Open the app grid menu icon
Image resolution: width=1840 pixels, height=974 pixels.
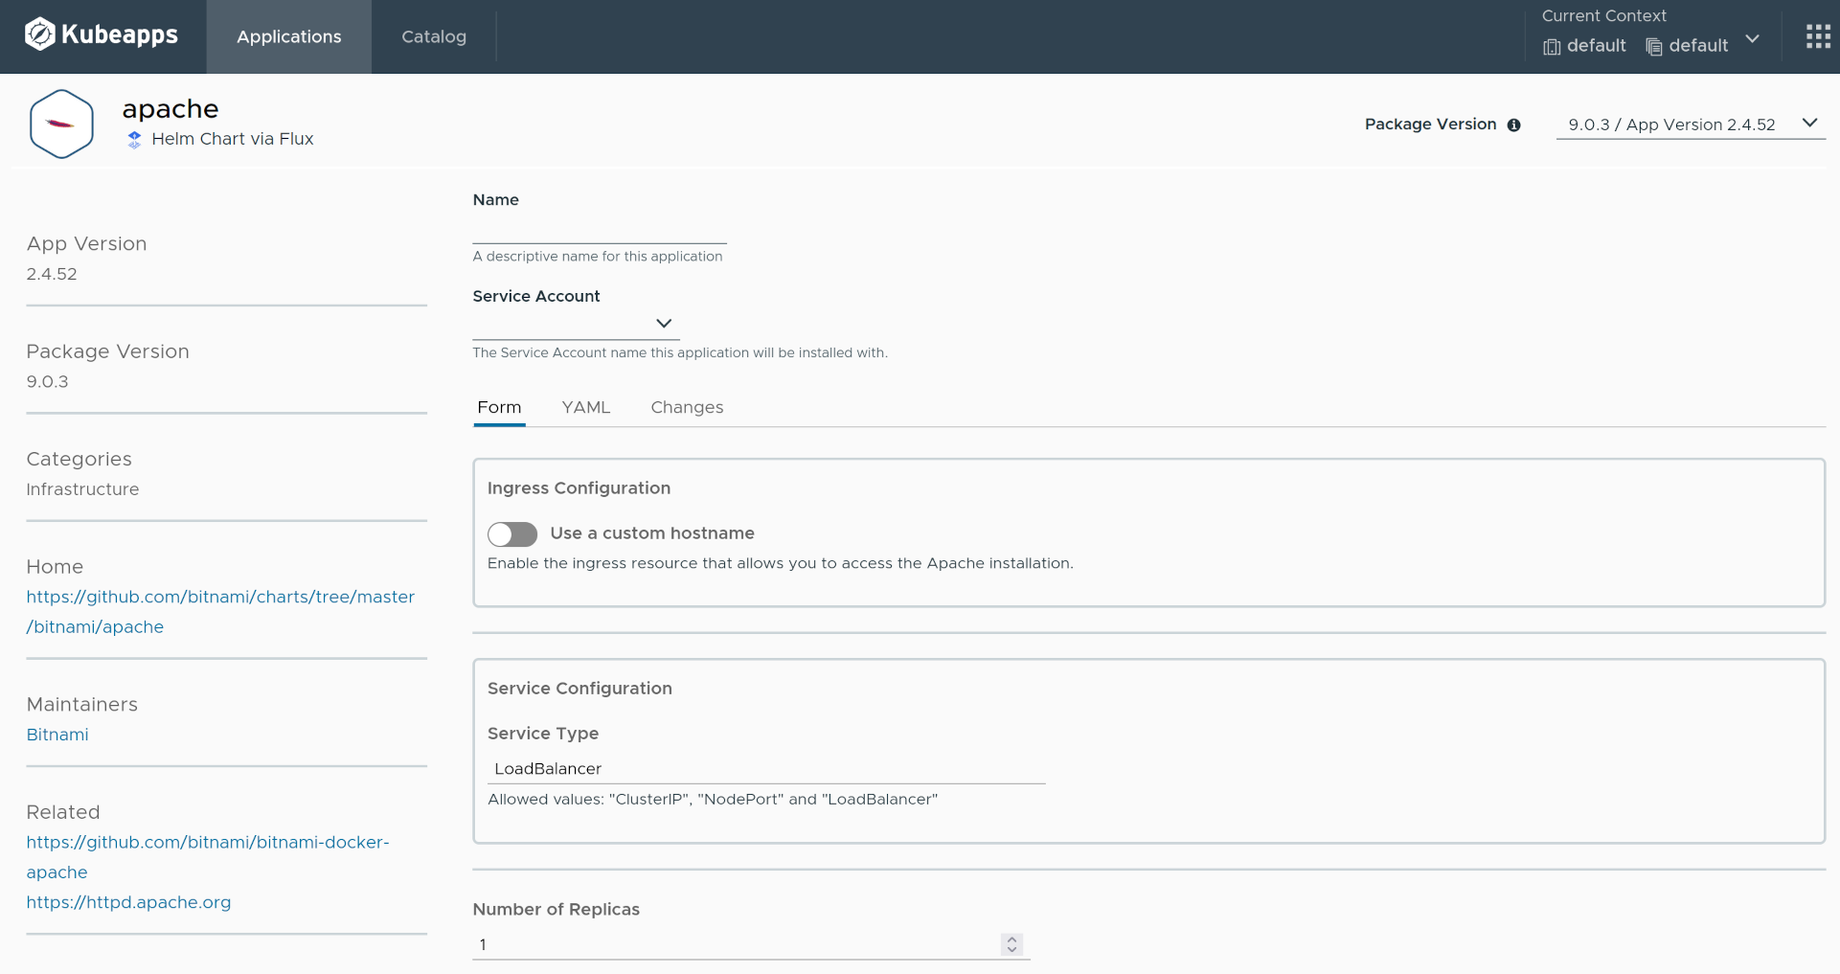click(1817, 36)
